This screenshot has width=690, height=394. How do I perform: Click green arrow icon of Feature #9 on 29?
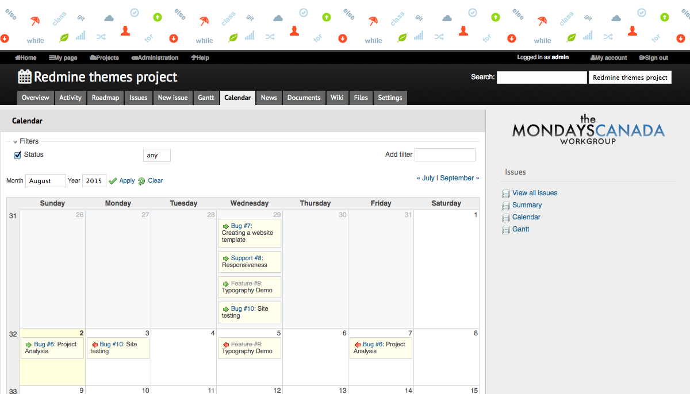click(x=225, y=284)
